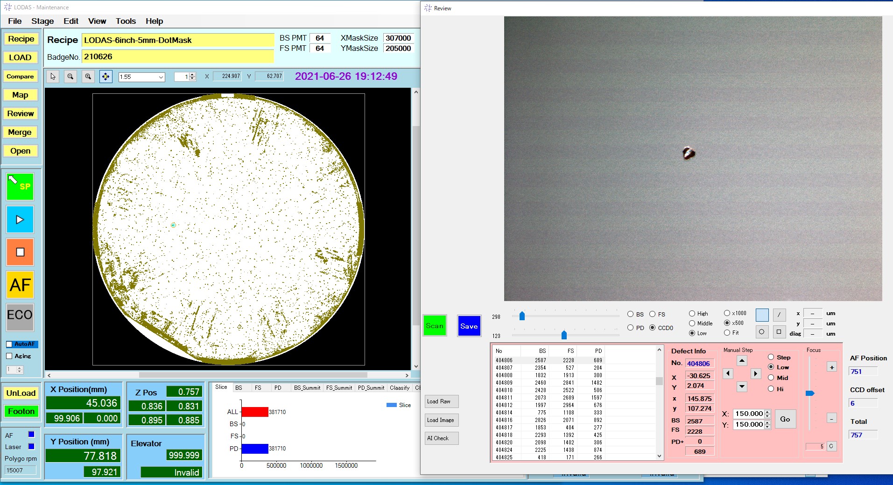Open the Stage menu
This screenshot has width=893, height=485.
(x=42, y=21)
